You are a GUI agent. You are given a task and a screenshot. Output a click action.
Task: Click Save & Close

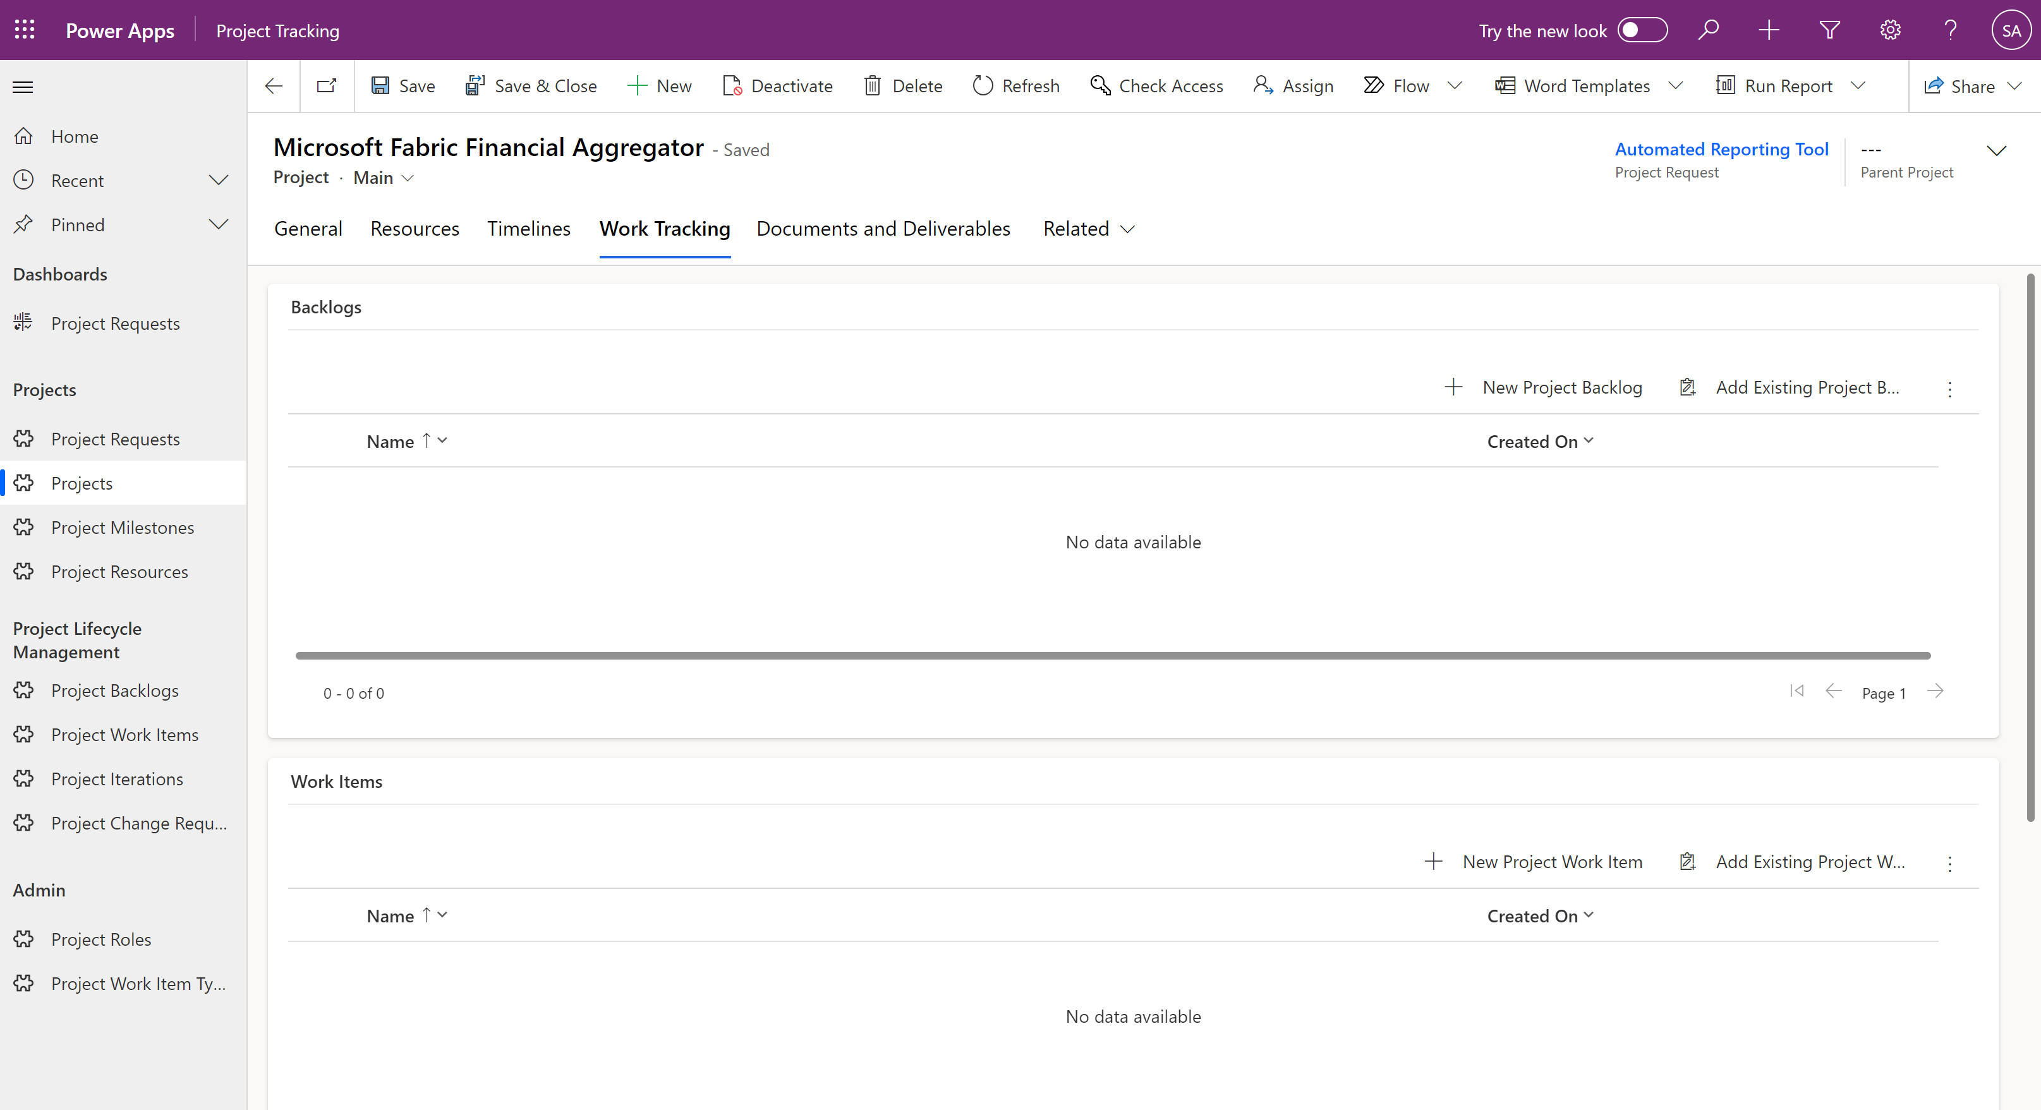531,85
